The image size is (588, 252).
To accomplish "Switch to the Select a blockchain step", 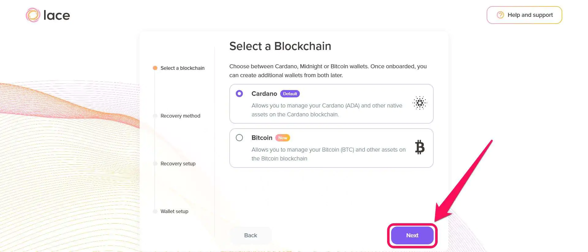I will pyautogui.click(x=182, y=68).
